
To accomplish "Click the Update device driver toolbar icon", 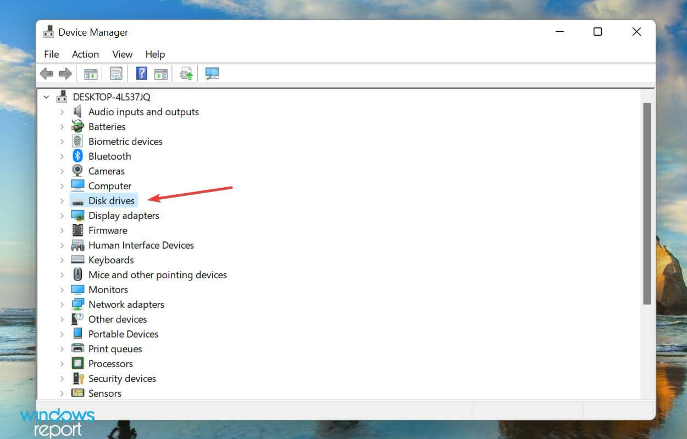I will pos(187,74).
